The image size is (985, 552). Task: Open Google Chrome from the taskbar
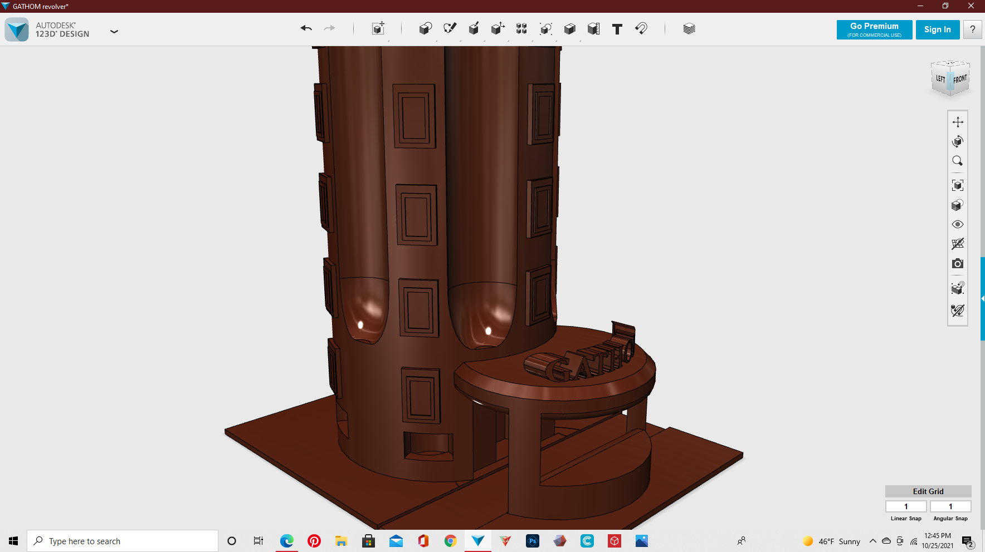tap(451, 541)
